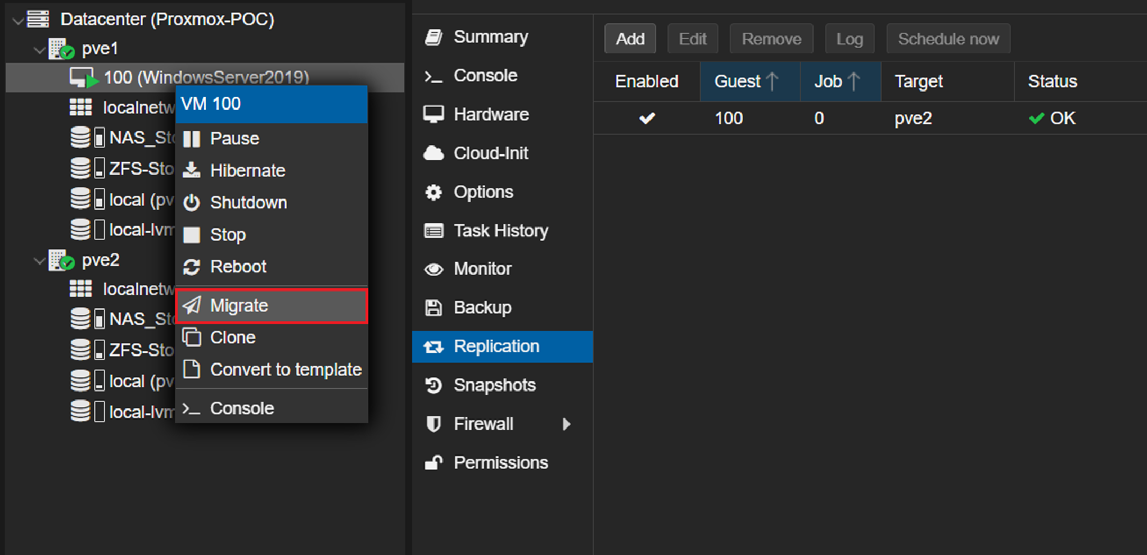The width and height of the screenshot is (1147, 555).
Task: Collapse the Datacenter tree node
Action: (x=18, y=21)
